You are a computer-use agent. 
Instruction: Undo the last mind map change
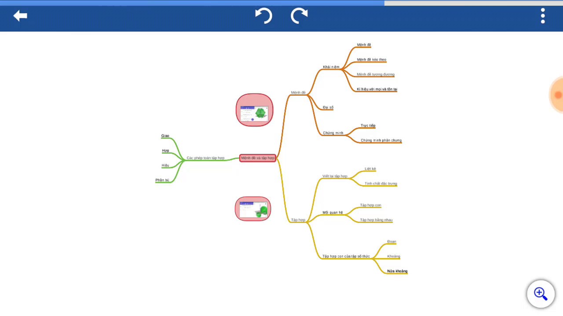click(264, 16)
